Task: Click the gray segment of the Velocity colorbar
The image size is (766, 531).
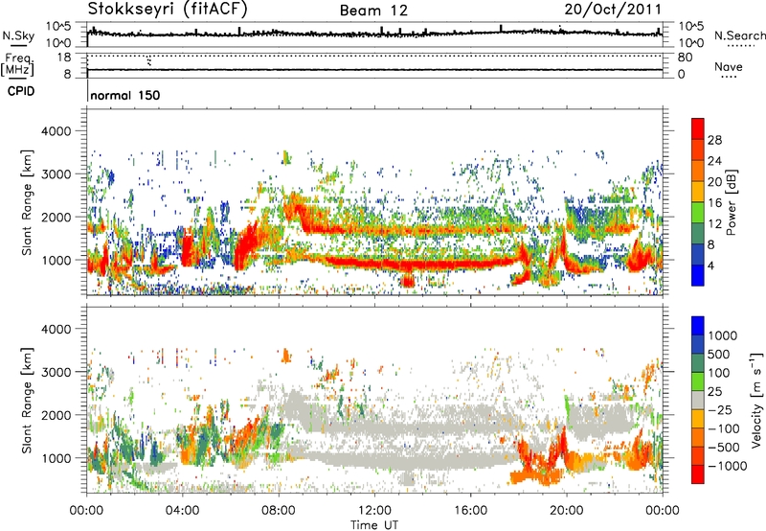Action: tap(698, 400)
